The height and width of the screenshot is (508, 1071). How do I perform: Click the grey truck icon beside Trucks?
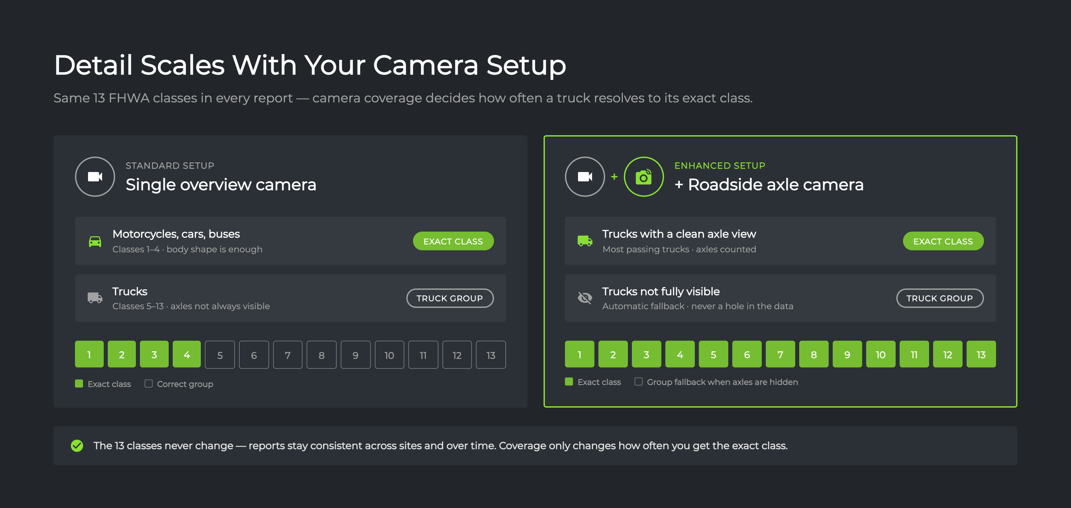tap(95, 298)
